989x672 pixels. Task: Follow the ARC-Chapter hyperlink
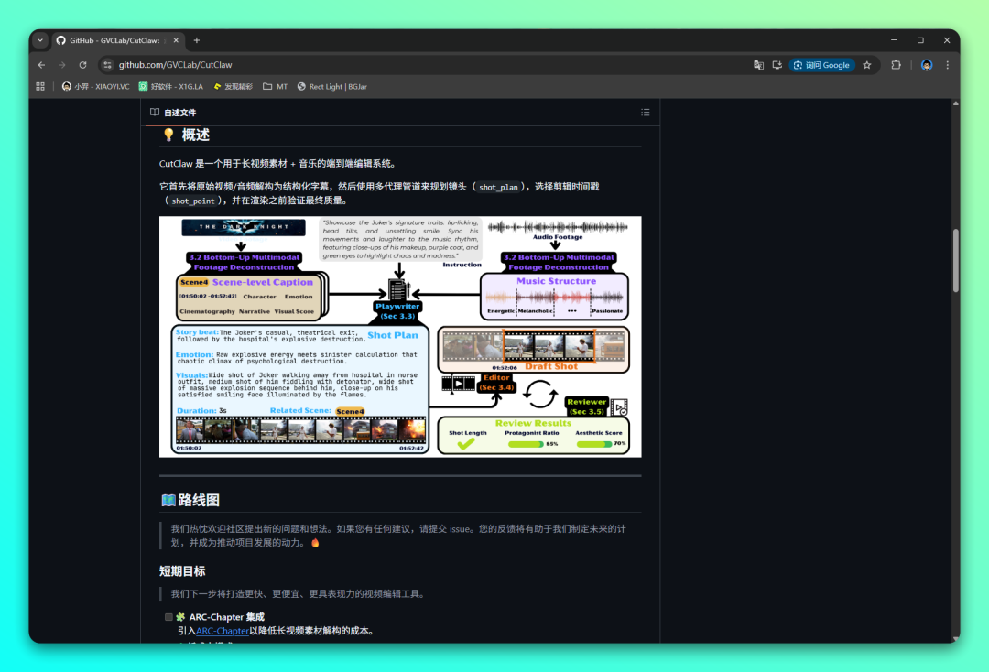click(222, 631)
